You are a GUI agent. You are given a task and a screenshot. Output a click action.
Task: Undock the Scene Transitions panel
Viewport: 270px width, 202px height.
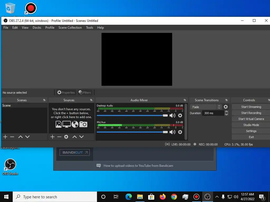(x=226, y=100)
